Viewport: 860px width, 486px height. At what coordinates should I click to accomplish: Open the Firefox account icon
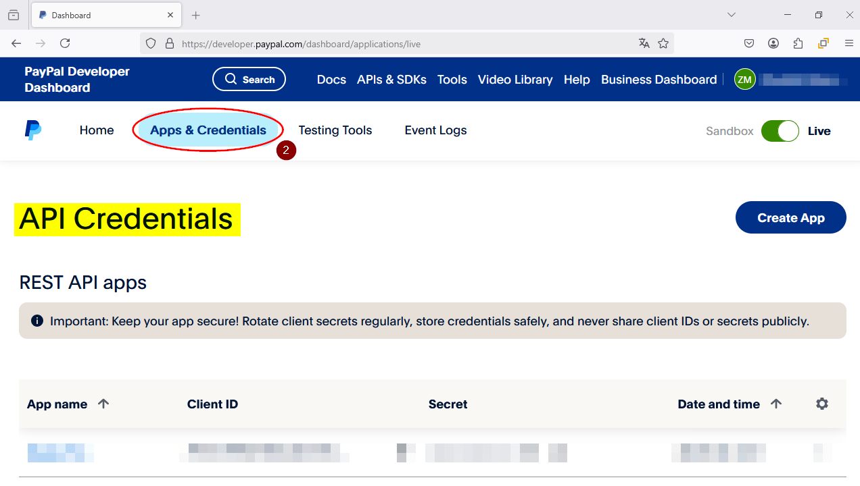(773, 43)
